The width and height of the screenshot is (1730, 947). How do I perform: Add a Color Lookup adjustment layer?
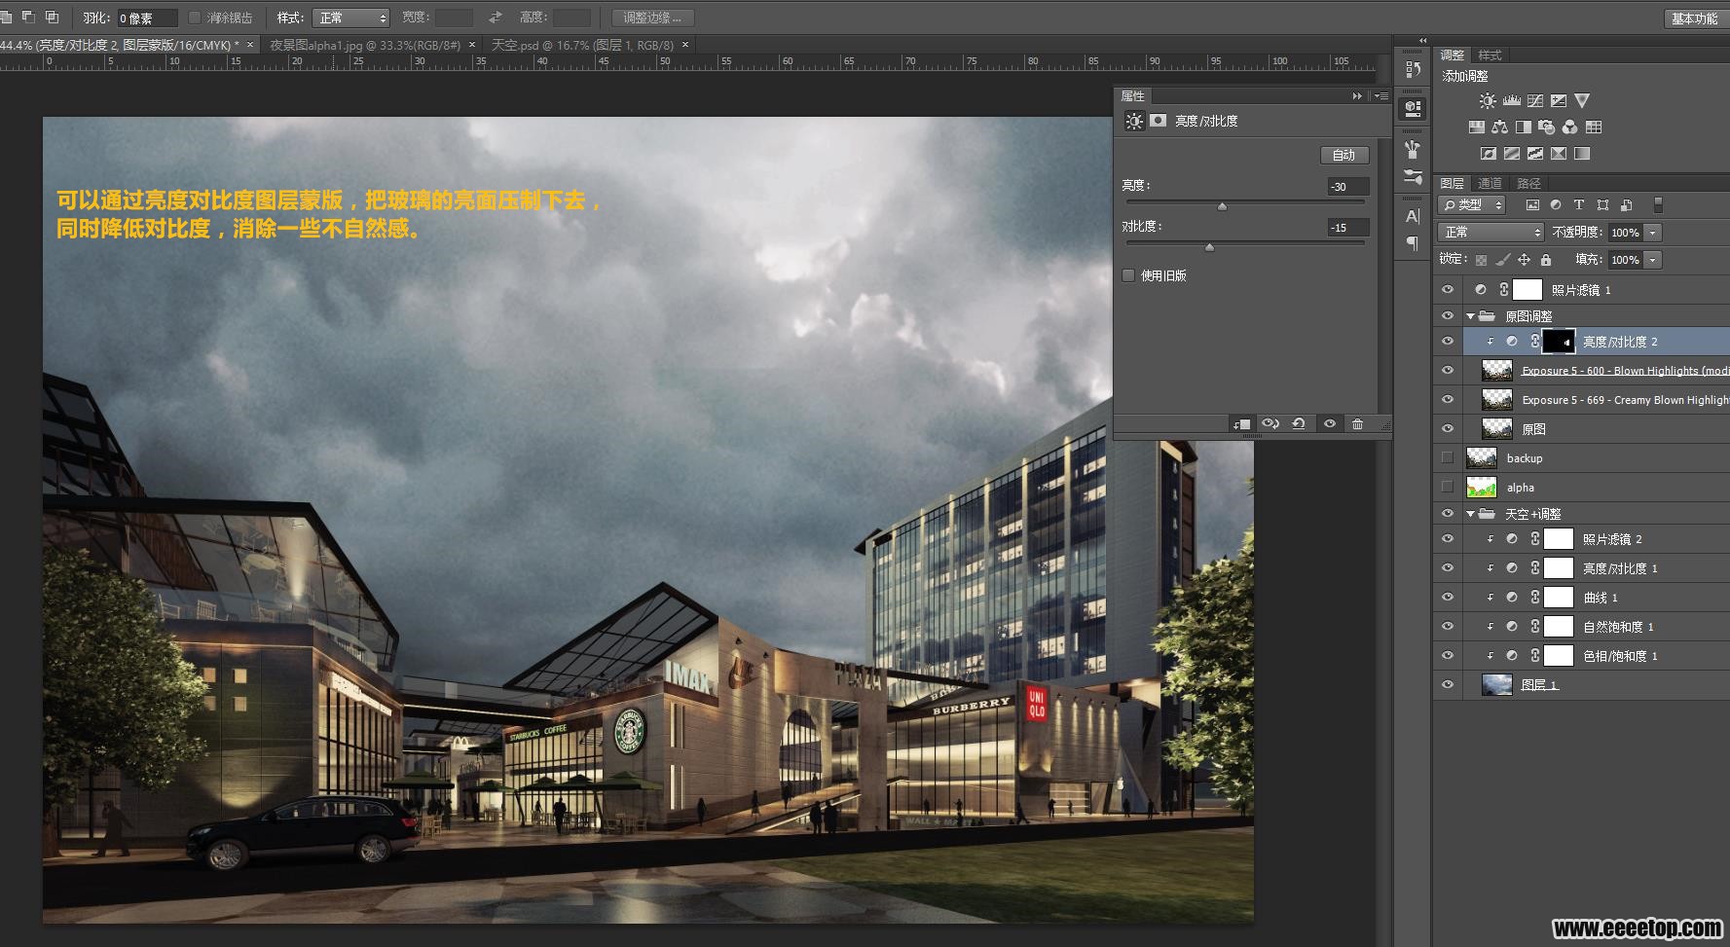[x=1594, y=127]
